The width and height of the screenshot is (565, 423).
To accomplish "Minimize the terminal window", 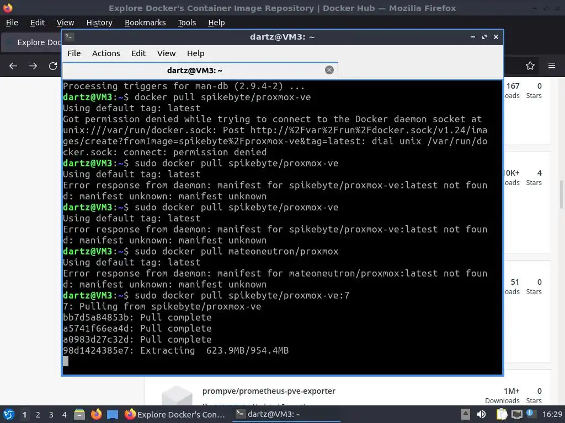I will point(473,37).
